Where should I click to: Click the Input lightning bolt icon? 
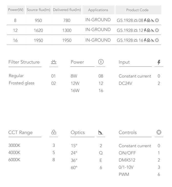[x=159, y=62]
